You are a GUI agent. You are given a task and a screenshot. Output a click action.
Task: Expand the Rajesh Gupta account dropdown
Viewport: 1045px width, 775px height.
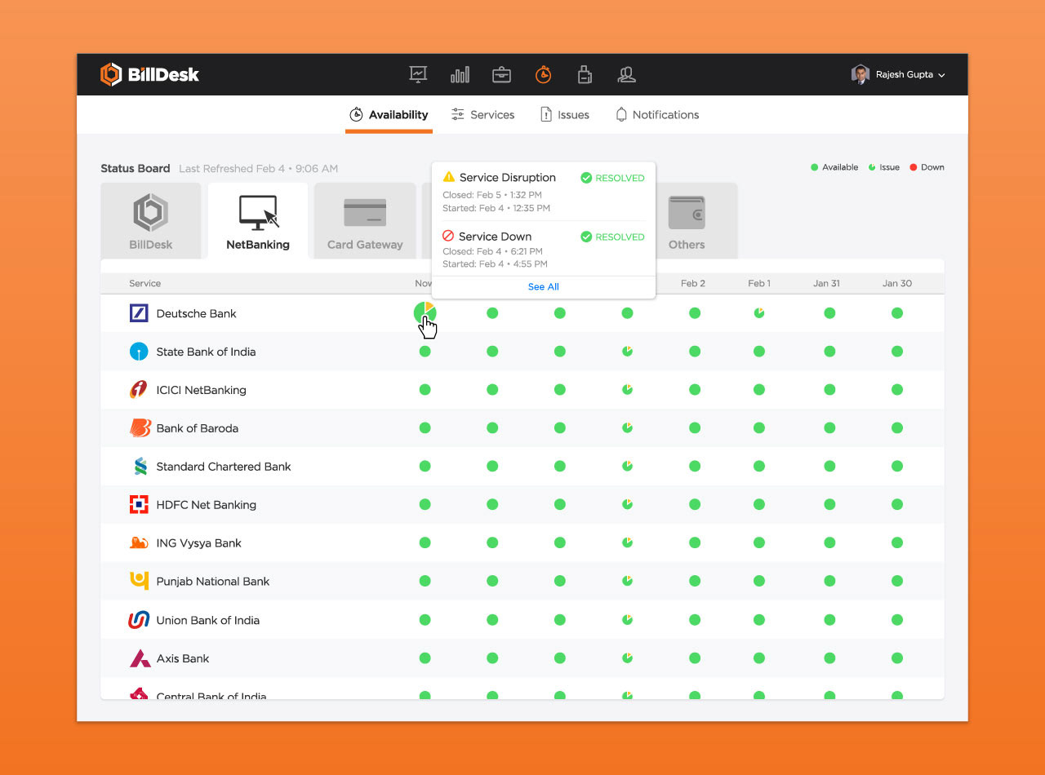click(941, 75)
